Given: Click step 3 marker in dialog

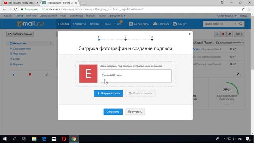Looking at the screenshot, I should pos(152,39).
